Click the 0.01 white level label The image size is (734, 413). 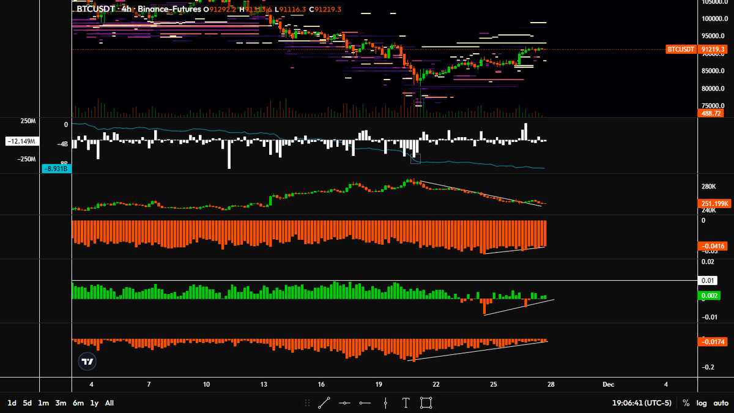[707, 281]
